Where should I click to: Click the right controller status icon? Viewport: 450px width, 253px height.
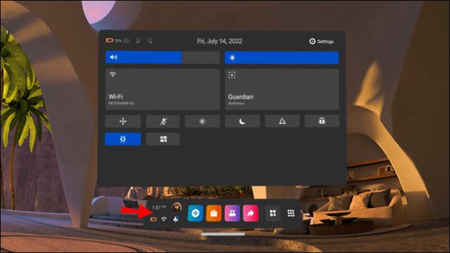click(150, 40)
